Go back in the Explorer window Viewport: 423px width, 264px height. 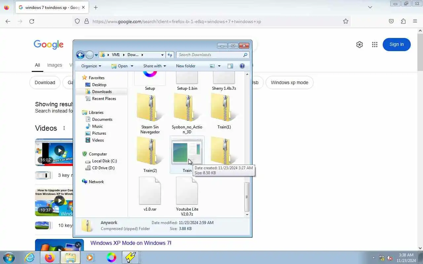(80, 55)
